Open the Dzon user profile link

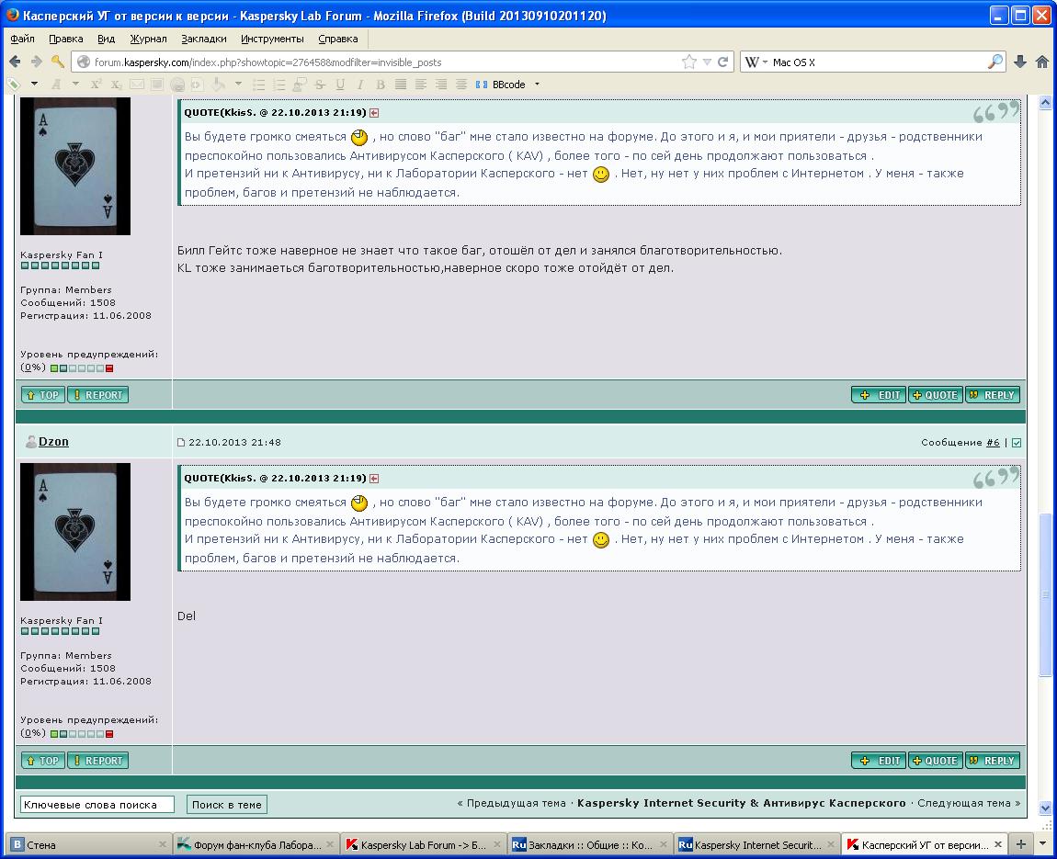53,441
